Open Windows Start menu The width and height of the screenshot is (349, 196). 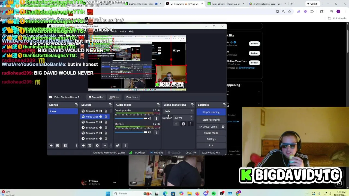pos(108,194)
